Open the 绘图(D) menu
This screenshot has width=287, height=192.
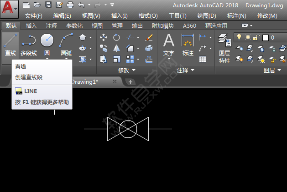207,16
